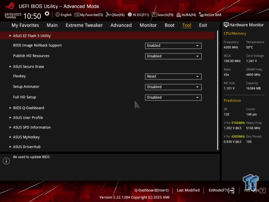Click Flexkey label

coord(20,76)
